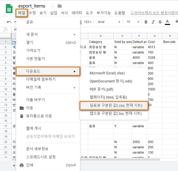
Task: Open the Arial font dropdown
Action: coord(109,22)
